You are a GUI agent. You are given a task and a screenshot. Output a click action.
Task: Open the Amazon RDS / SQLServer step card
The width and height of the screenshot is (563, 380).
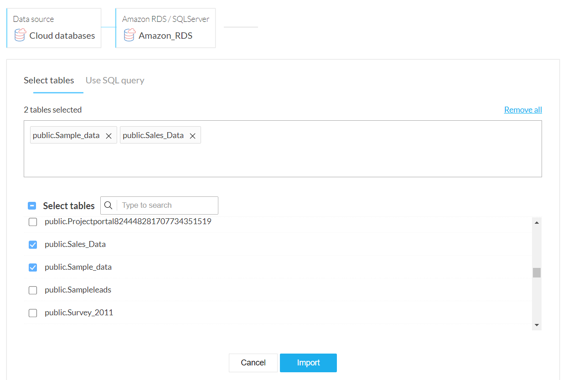(x=165, y=28)
